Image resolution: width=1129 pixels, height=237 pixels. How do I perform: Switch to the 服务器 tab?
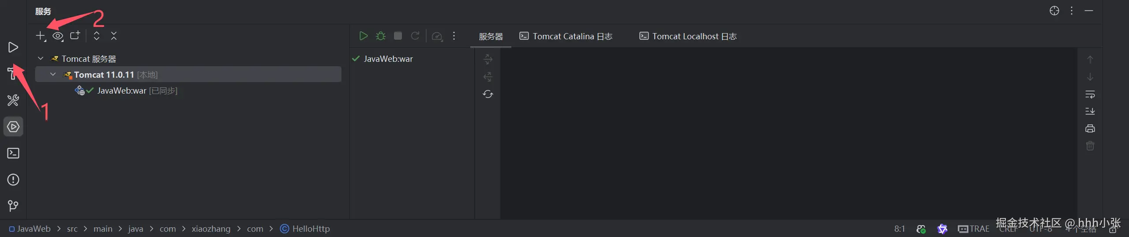coord(491,37)
